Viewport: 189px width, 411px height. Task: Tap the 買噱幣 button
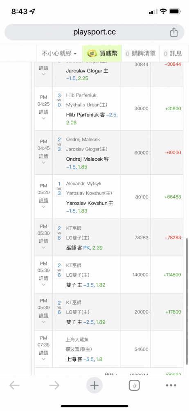click(102, 53)
